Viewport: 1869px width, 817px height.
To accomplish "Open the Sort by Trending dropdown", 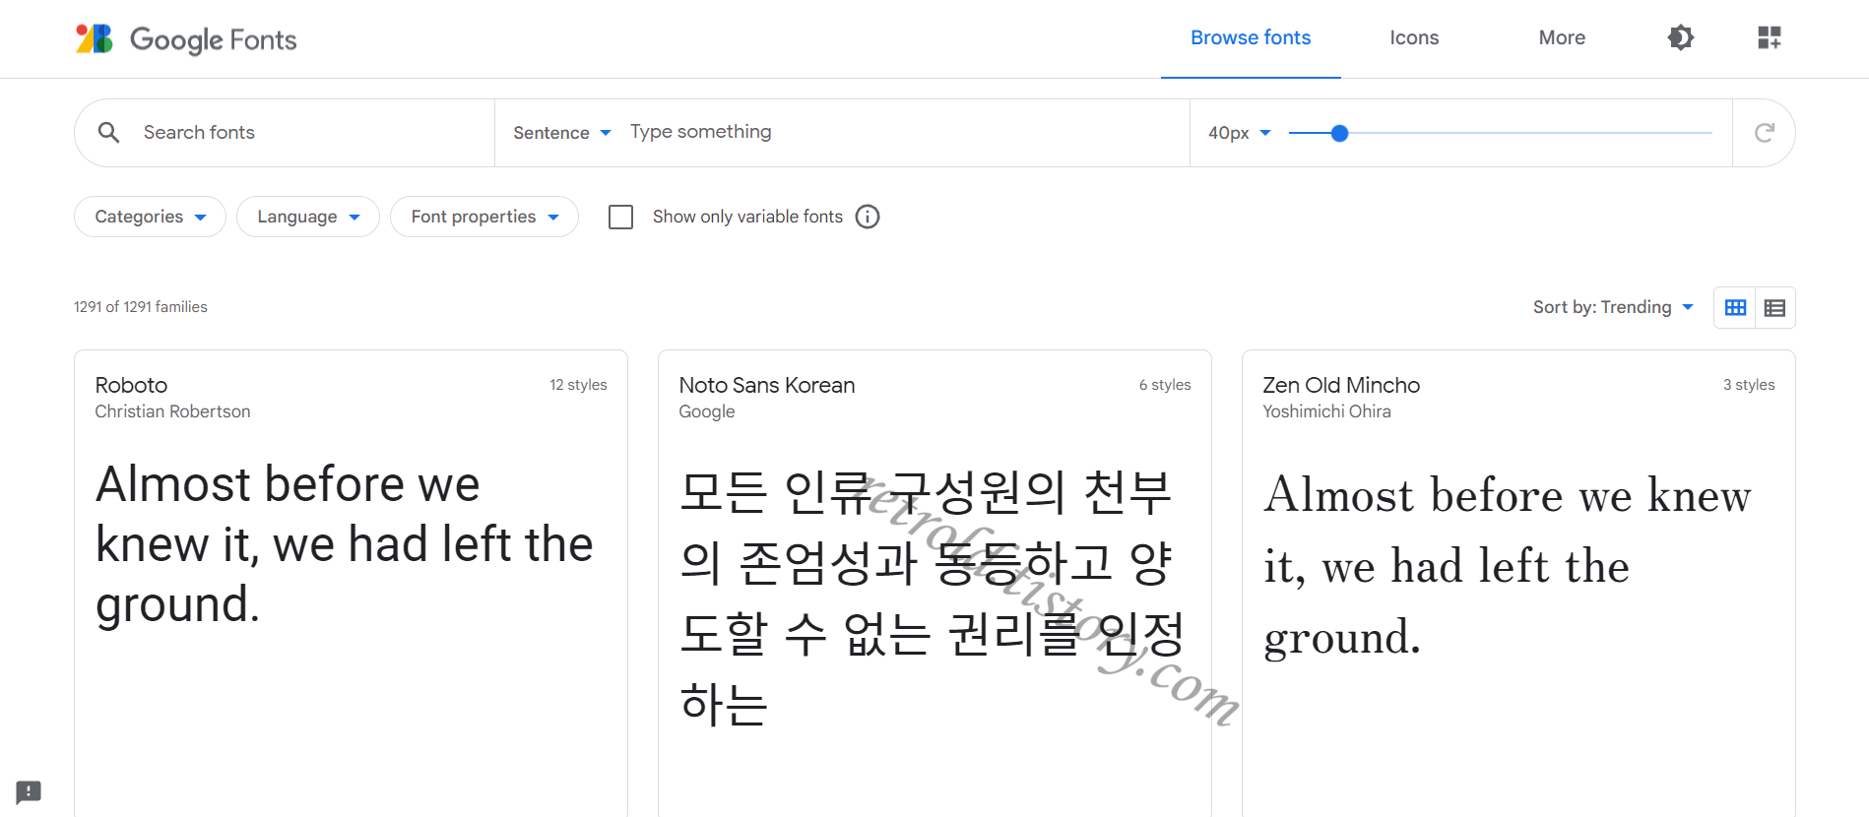I will coord(1613,307).
